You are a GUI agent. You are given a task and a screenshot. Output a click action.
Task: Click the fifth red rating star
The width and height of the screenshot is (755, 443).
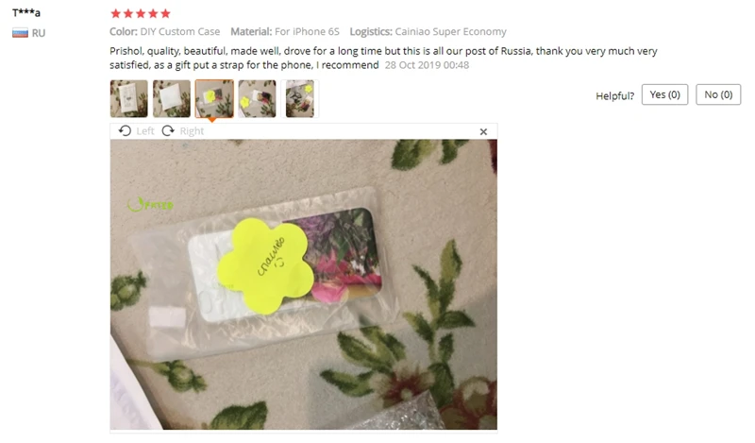[165, 13]
